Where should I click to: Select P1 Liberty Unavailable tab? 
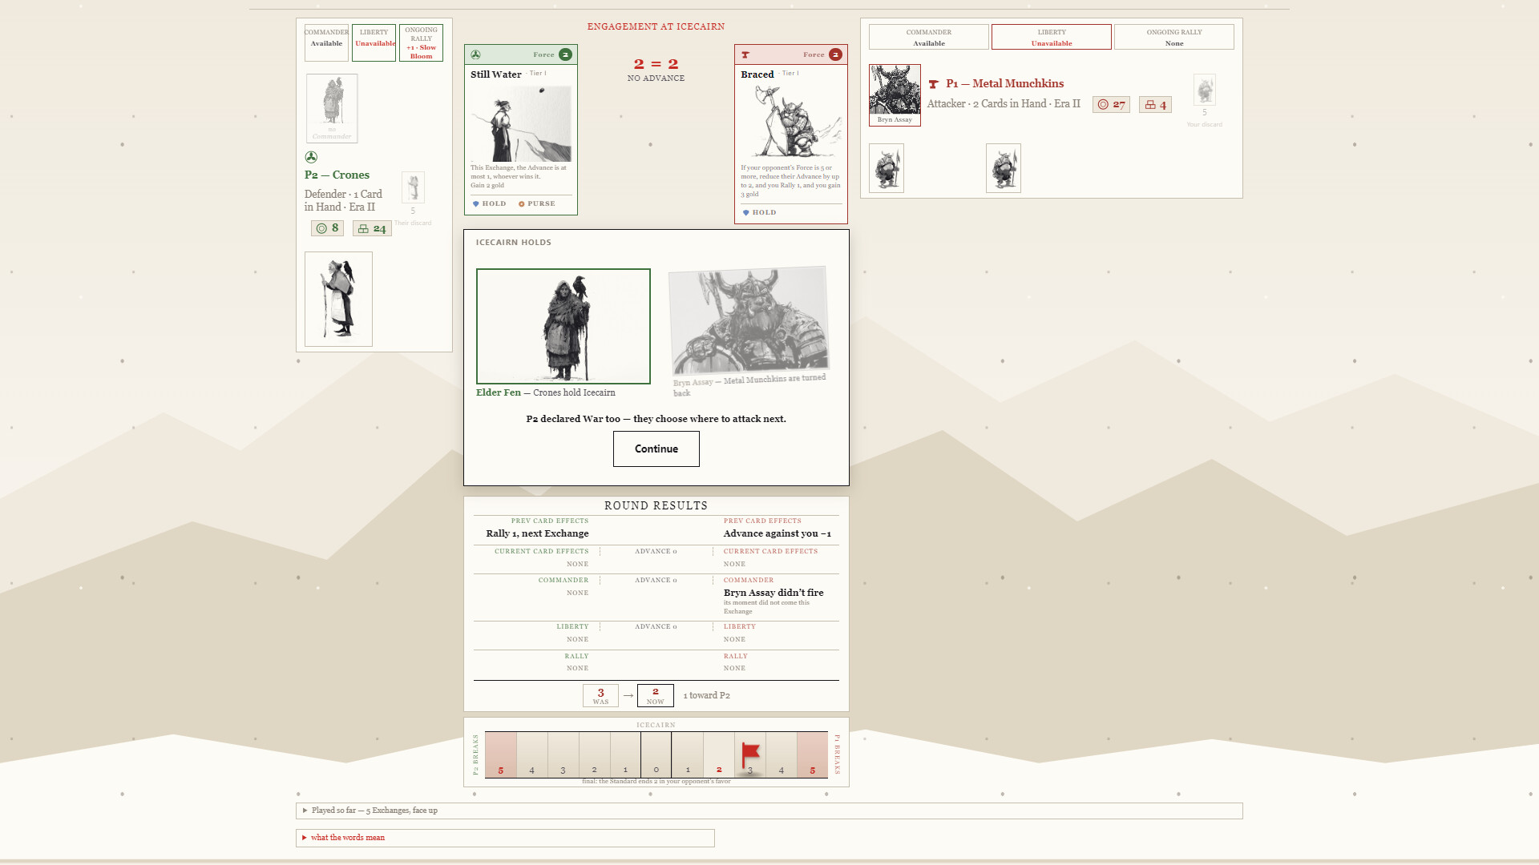[x=1052, y=37]
